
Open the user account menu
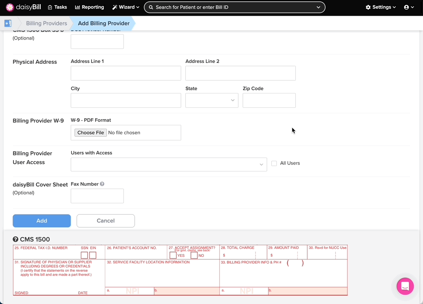(409, 7)
